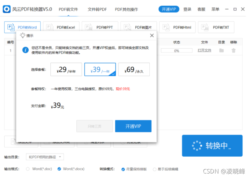250x177 pixels.
Task: Select the PDF转Html conversion option
Action: pyautogui.click(x=177, y=27)
